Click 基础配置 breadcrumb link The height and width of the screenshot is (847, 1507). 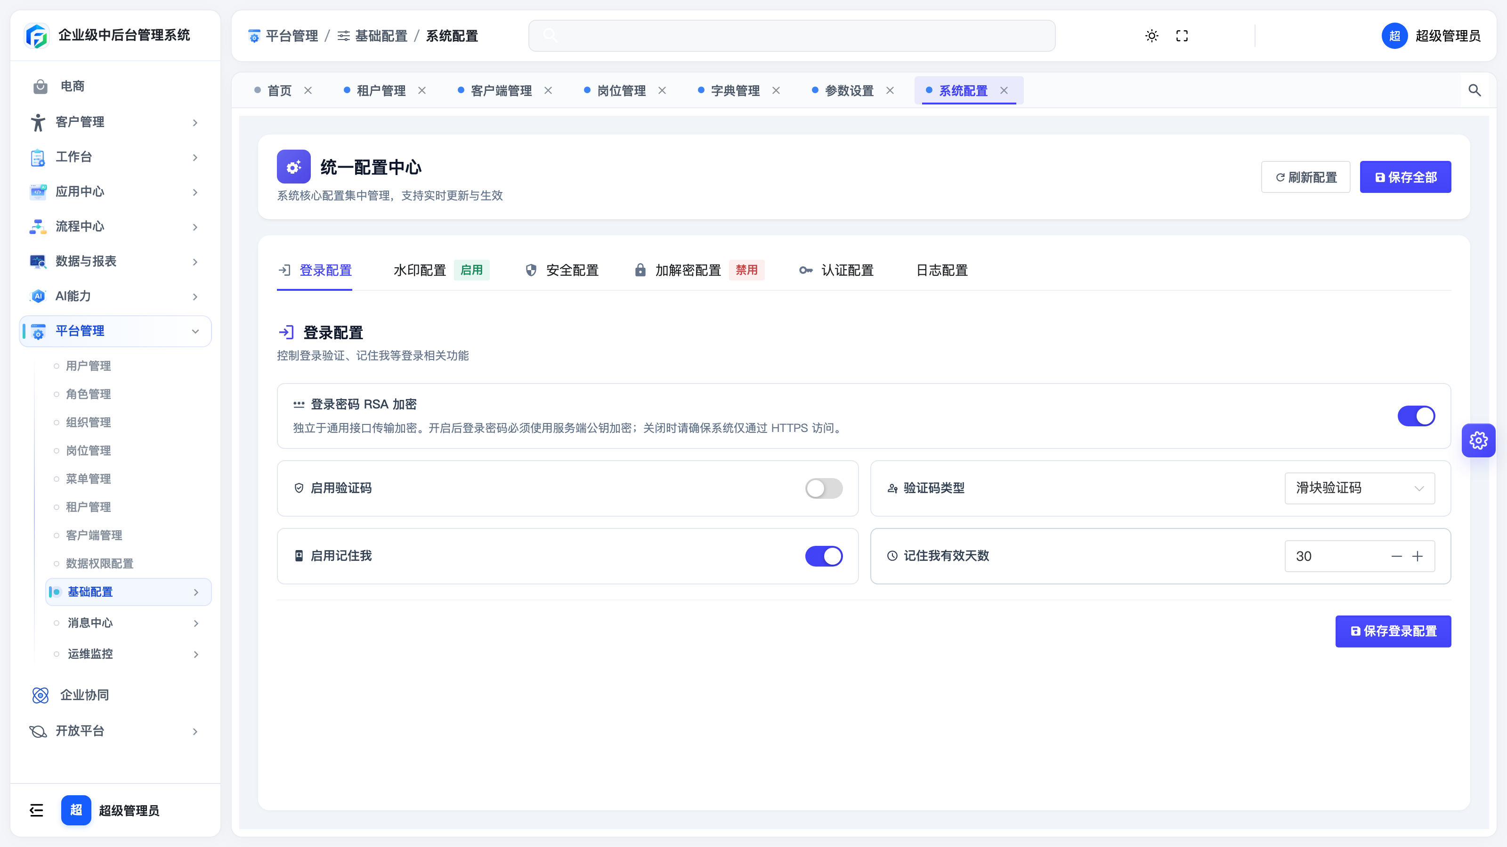pos(372,36)
